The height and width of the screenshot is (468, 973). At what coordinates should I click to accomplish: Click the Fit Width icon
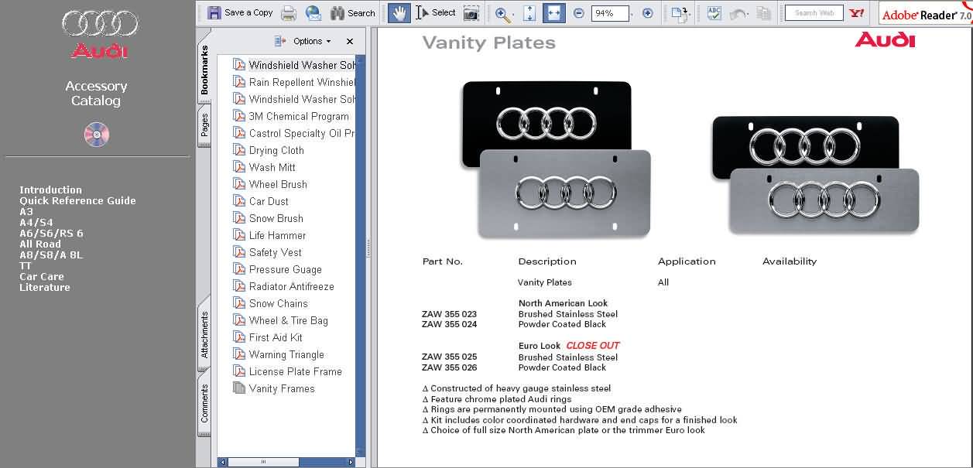pyautogui.click(x=553, y=12)
